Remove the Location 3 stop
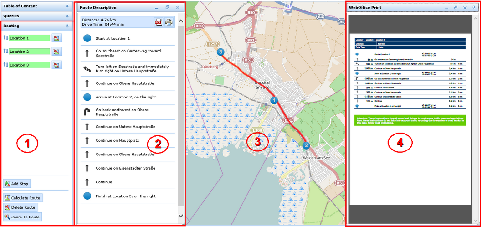This screenshot has height=227, width=482. [x=56, y=65]
